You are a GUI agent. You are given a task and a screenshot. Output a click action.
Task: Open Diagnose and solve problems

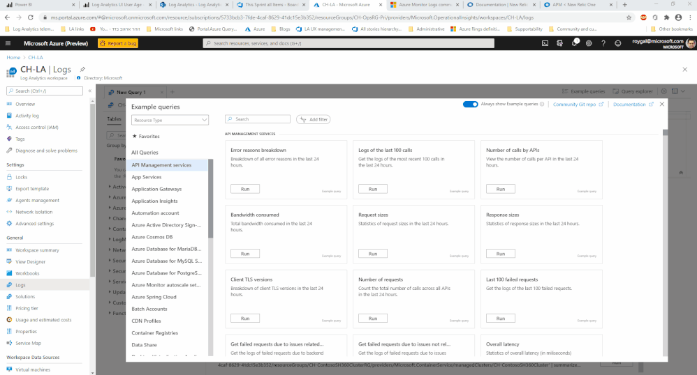pos(46,151)
